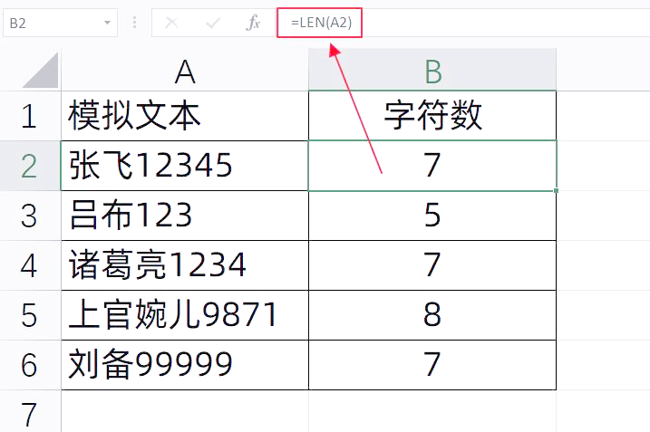Select row 6 header

point(30,365)
